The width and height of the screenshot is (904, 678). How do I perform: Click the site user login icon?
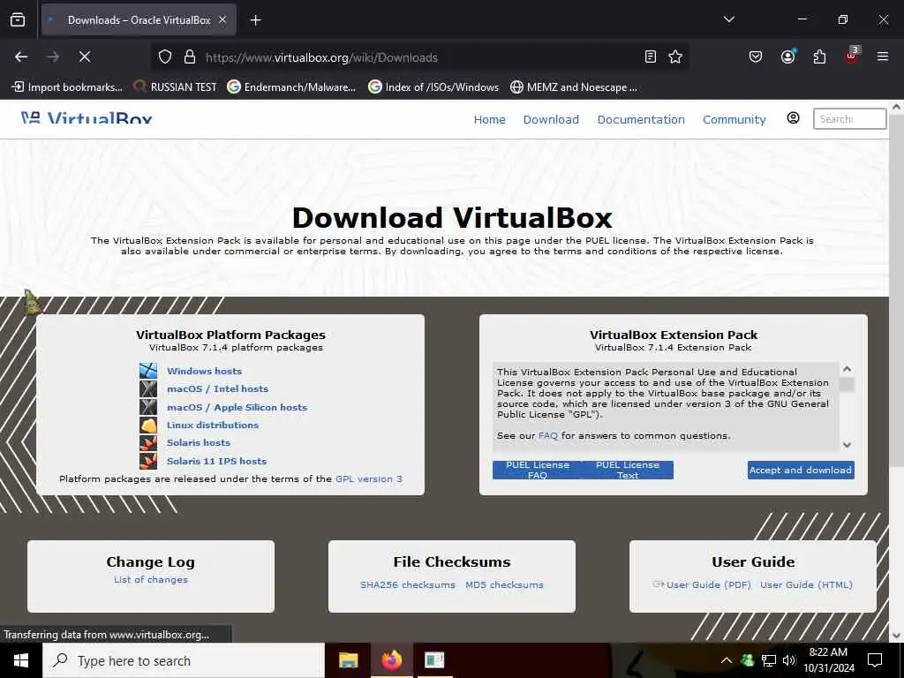(794, 118)
